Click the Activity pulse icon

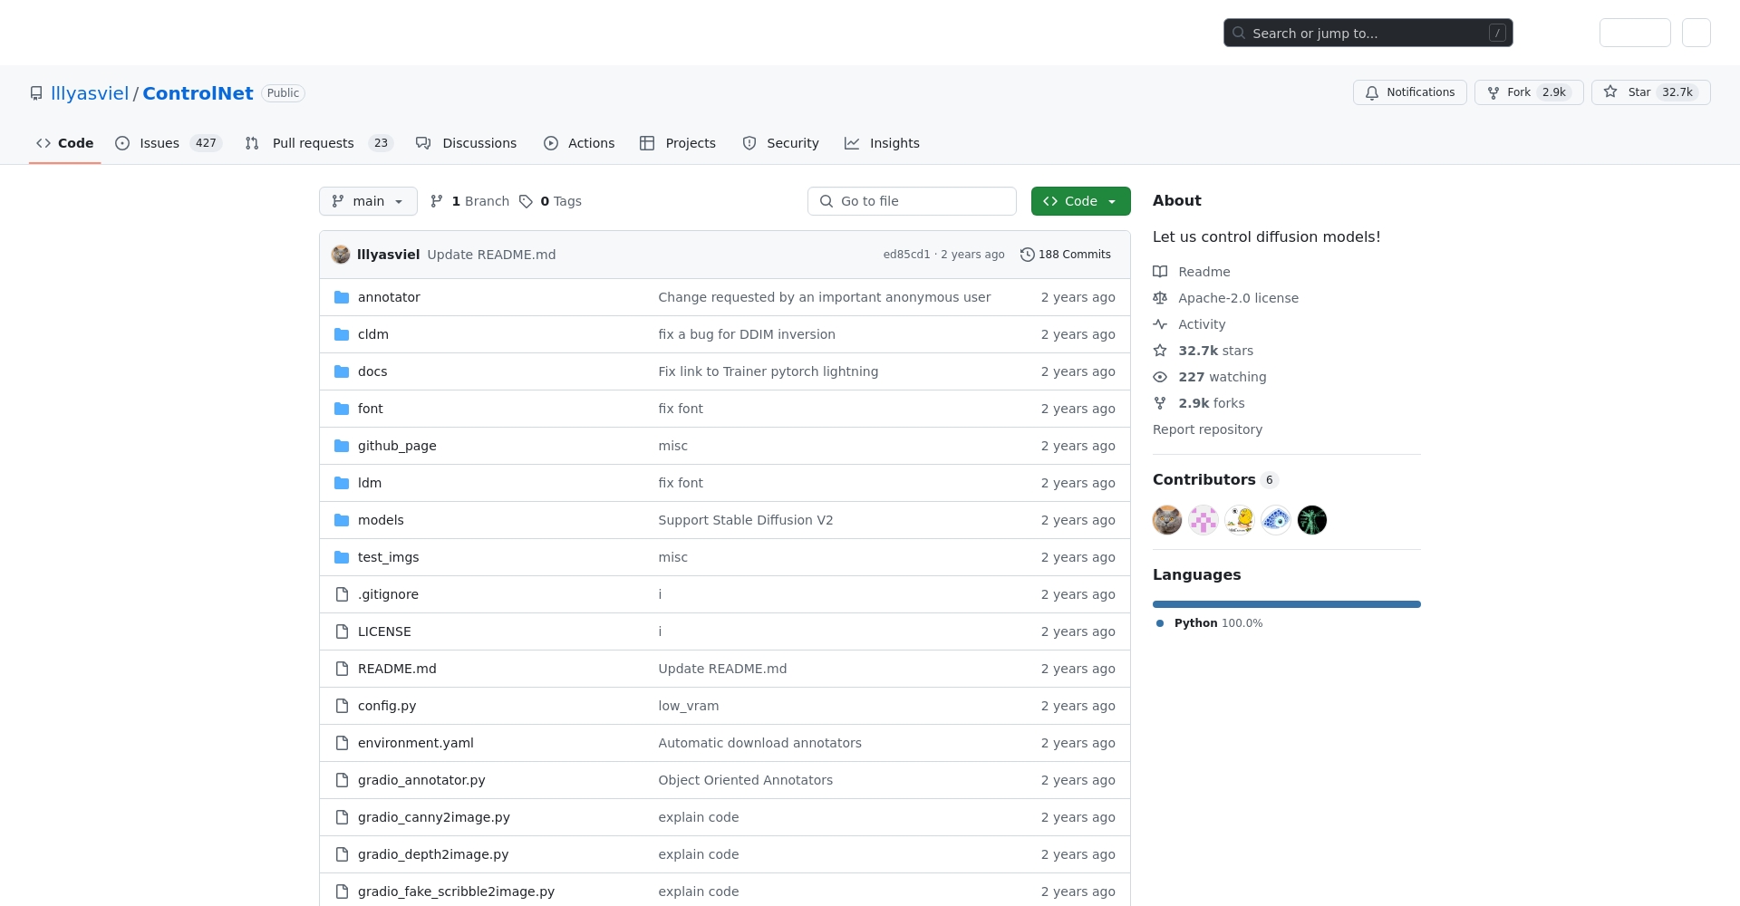(x=1160, y=324)
